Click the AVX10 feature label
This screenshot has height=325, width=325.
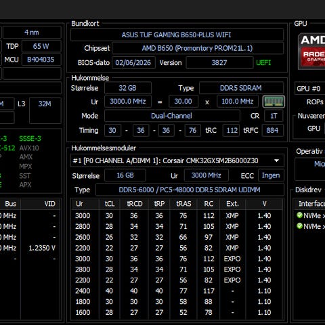(29, 148)
